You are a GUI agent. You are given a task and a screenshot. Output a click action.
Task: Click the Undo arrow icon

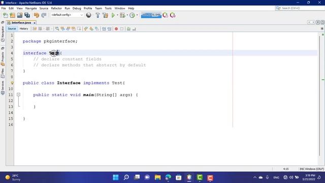coord(37,15)
